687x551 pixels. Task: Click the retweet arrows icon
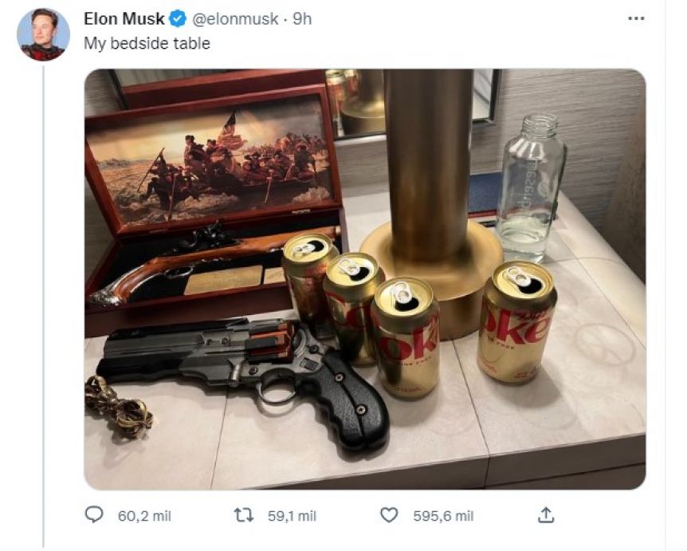pyautogui.click(x=243, y=515)
